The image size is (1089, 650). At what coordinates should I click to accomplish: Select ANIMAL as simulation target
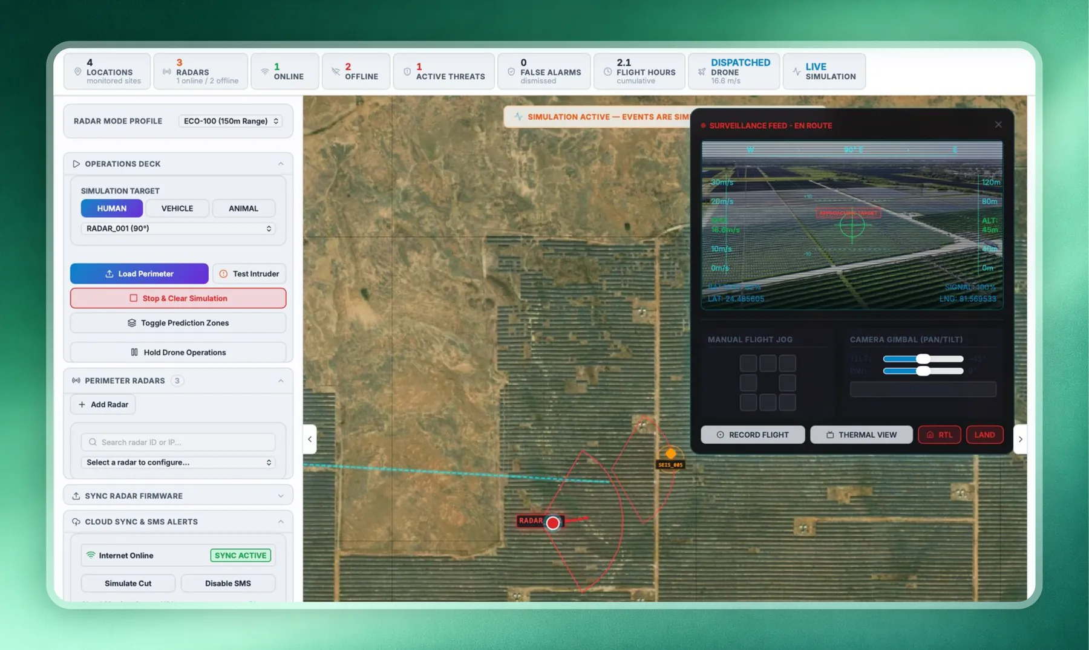click(x=243, y=208)
